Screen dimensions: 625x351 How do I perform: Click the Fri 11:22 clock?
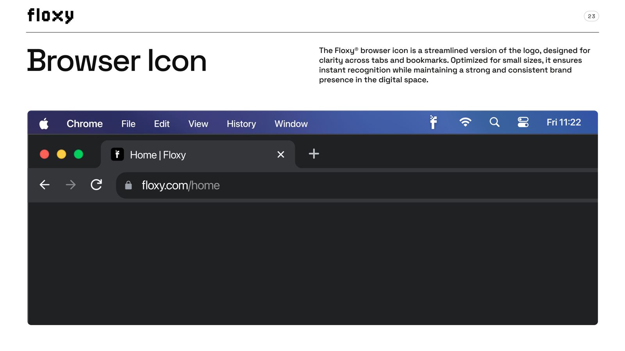(564, 122)
